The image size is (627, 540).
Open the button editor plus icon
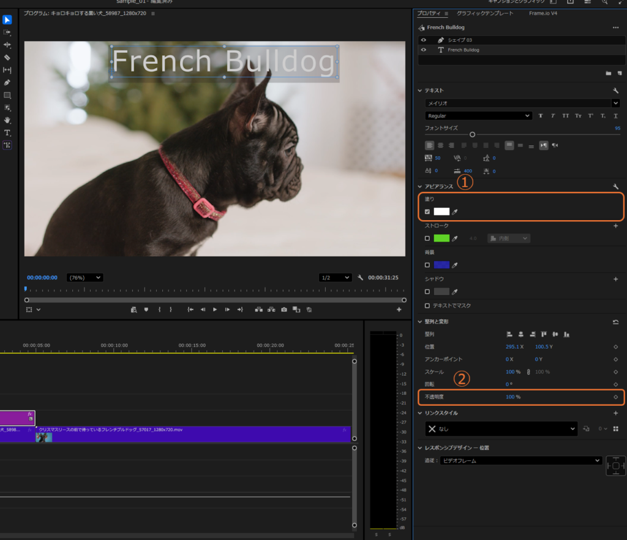click(x=399, y=310)
